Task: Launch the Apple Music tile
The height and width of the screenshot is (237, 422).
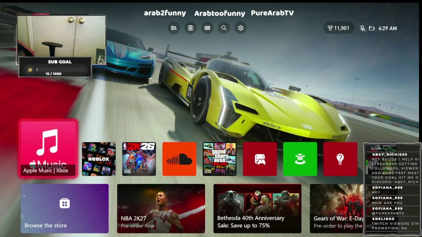Action: coord(48,149)
